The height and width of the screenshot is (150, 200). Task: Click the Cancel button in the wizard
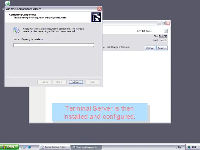(x=76, y=82)
